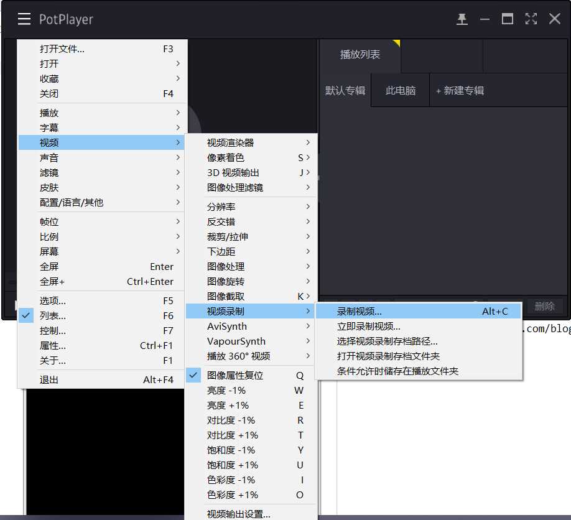Pin the PotPlayer window on top

pyautogui.click(x=462, y=19)
